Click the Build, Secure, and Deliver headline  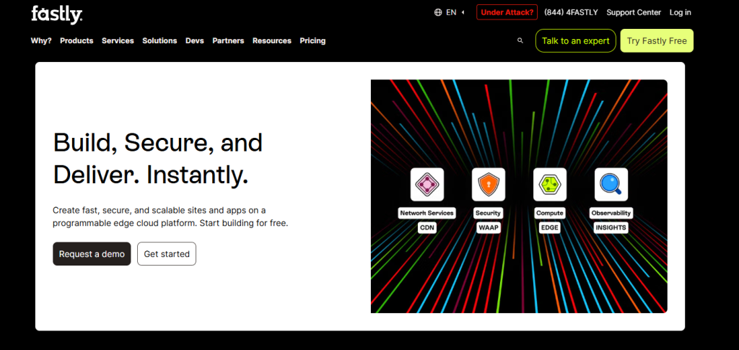tap(157, 159)
